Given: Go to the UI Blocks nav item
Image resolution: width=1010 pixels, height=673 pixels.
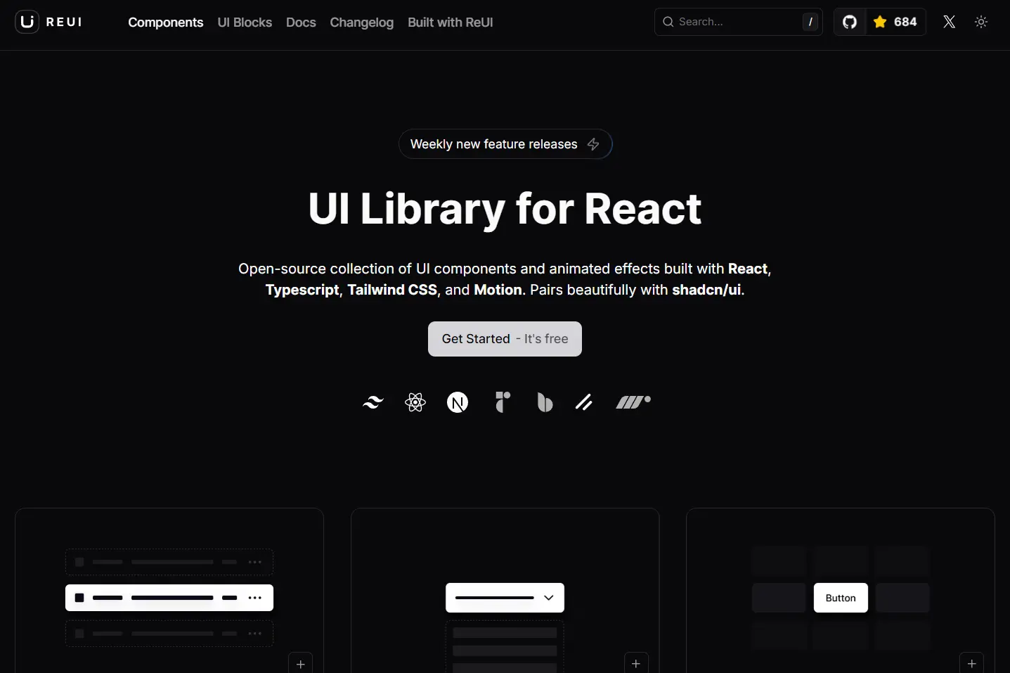Looking at the screenshot, I should [x=245, y=23].
